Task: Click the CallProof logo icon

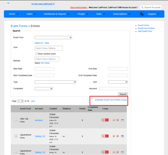Action: [8, 3]
